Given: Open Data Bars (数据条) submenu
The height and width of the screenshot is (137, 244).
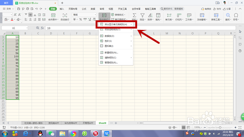Looking at the screenshot, I should (x=116, y=36).
